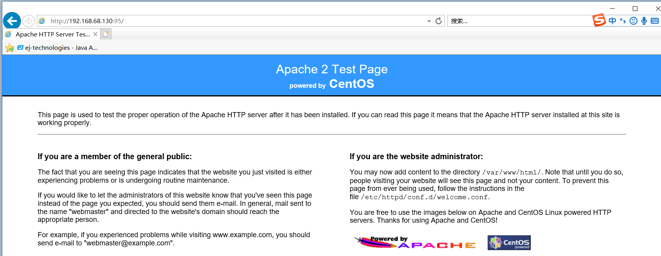Click the Apache 2 Test Page heading
The width and height of the screenshot is (661, 256).
coord(332,69)
